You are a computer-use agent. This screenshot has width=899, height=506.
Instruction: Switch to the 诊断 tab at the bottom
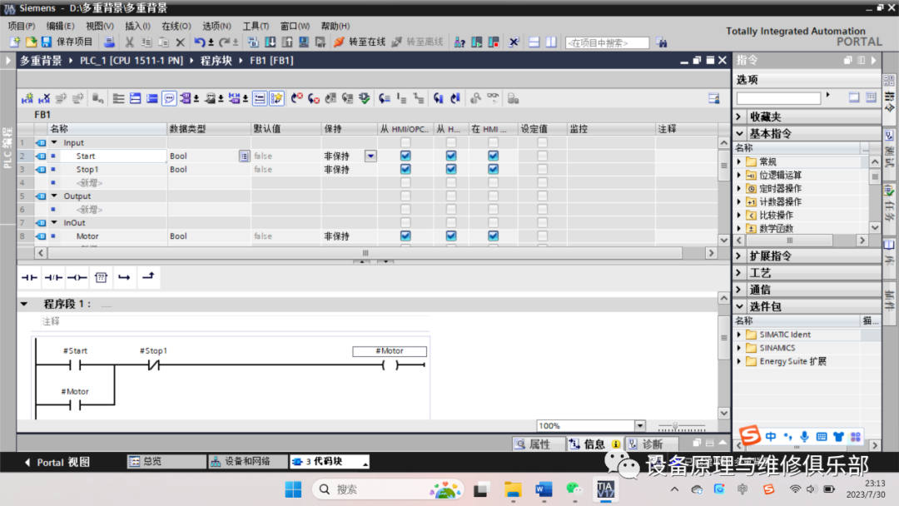coord(651,444)
